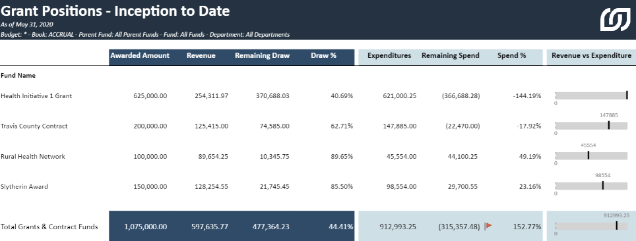Select the Expenditures column header
The height and width of the screenshot is (241, 636).
click(x=389, y=56)
